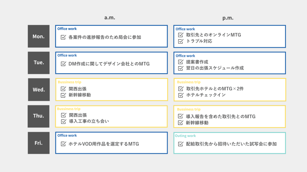This screenshot has width=307, height=172.
Task: Uncheck the 提案書作成 checkbox
Action: (x=180, y=62)
